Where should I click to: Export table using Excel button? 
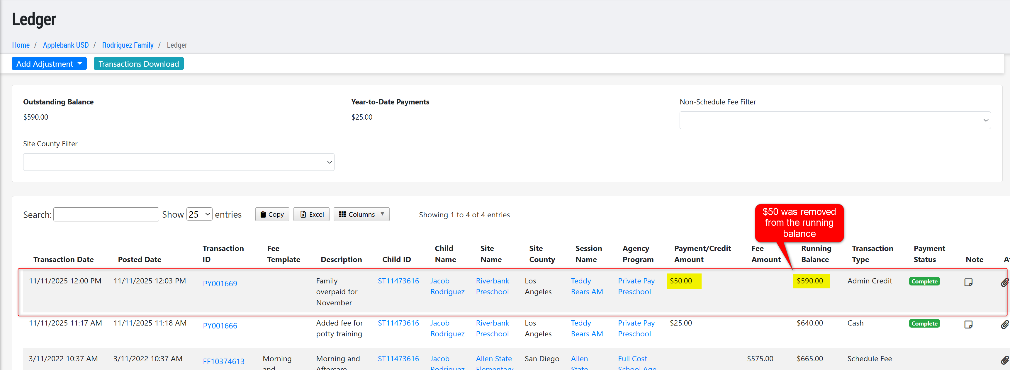pos(311,214)
